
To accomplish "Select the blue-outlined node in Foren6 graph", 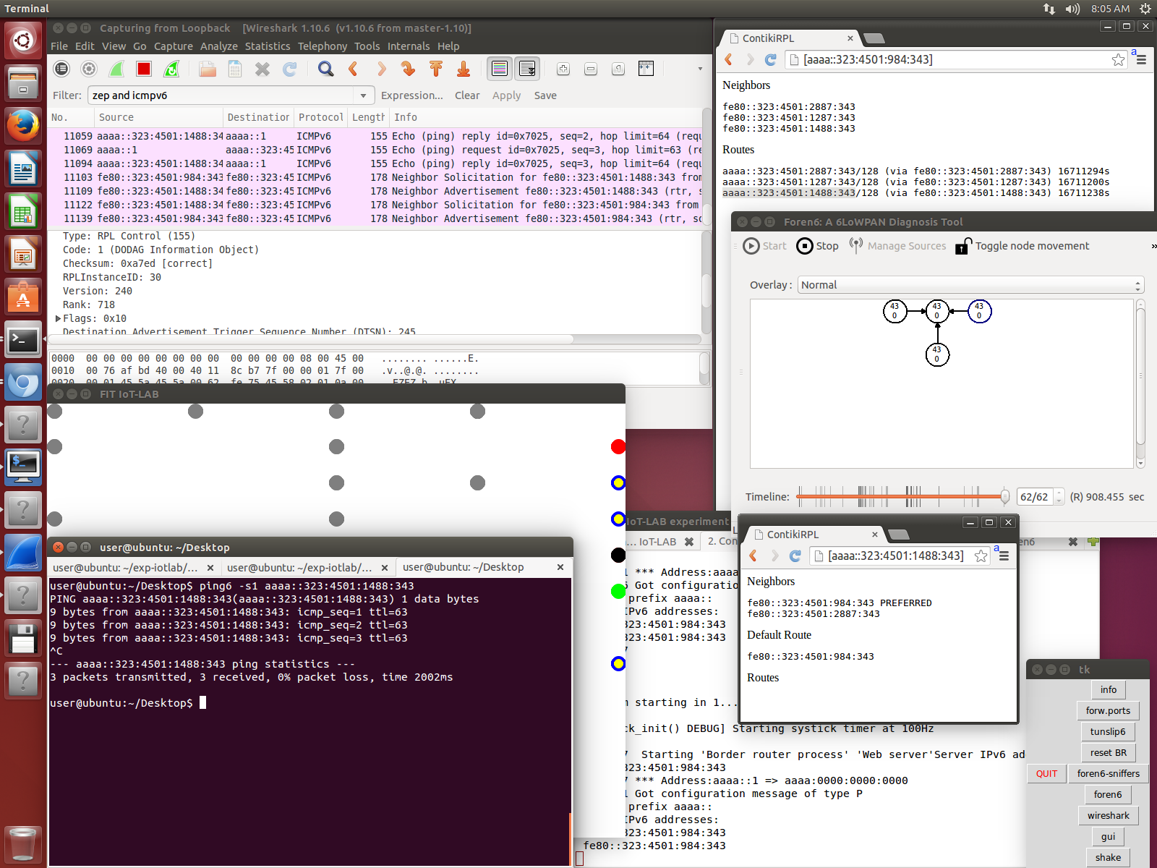I will coord(979,311).
